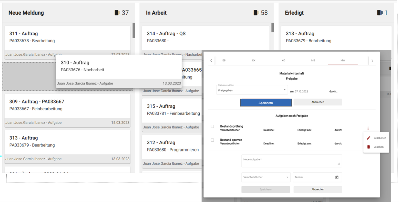Click the Neue Meldung column scrollbar
The height and width of the screenshot is (202, 399).
tap(134, 31)
